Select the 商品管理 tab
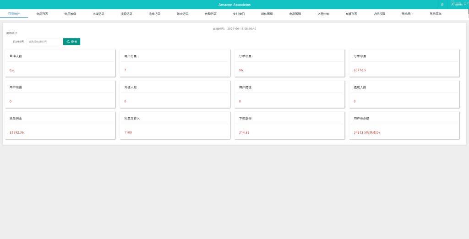 point(295,14)
